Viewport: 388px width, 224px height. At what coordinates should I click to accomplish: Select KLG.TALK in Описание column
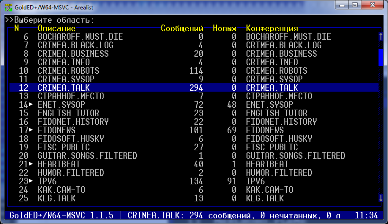[57, 198]
